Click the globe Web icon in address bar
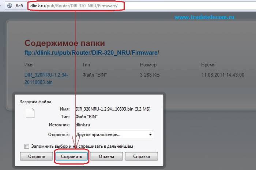 tap(10, 6)
